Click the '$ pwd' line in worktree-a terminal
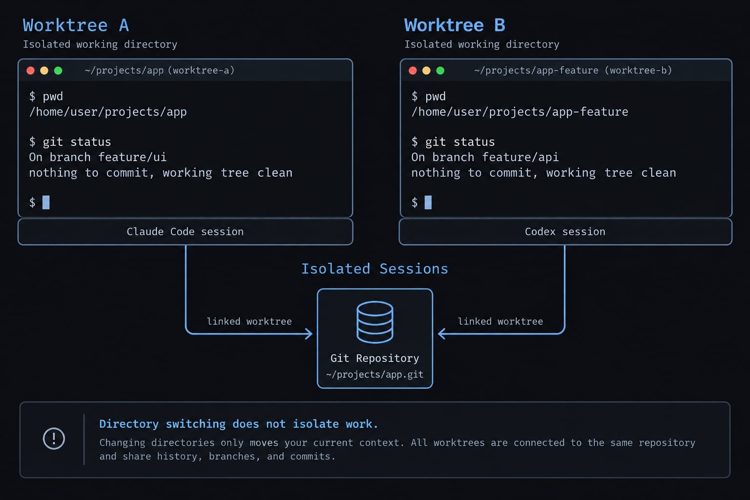 46,96
